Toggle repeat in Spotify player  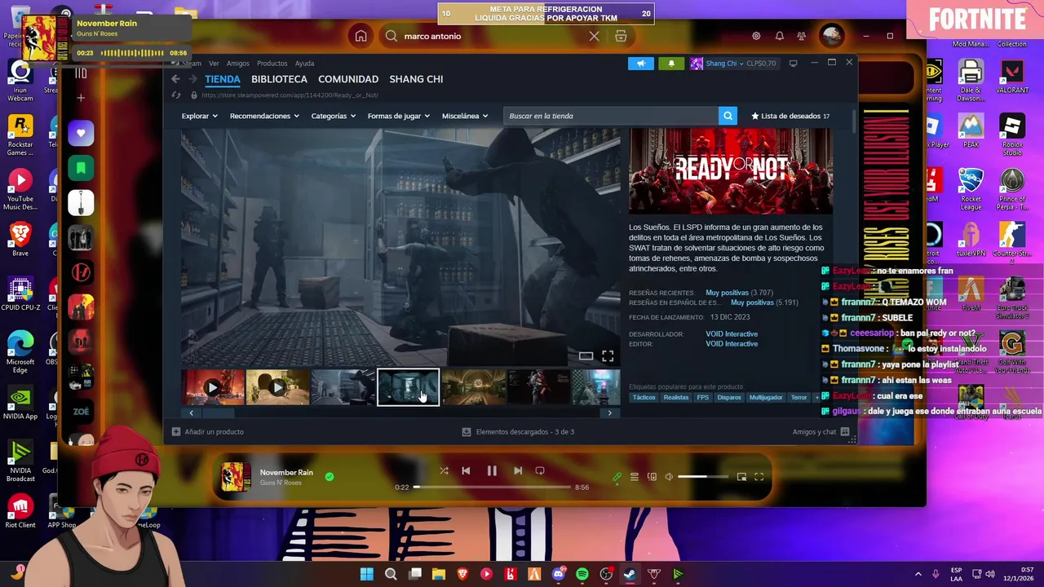click(540, 470)
